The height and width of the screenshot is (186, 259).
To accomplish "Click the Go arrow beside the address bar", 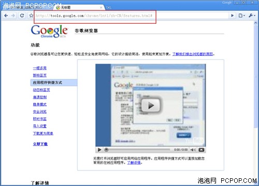I will coord(233,16).
